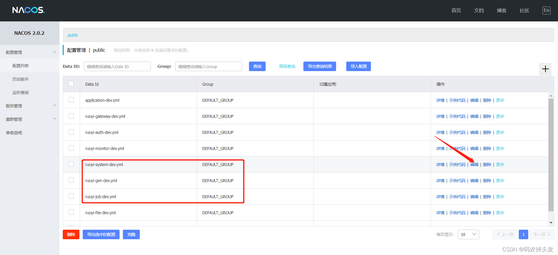Image resolution: width=558 pixels, height=255 pixels.
Task: Click 删除 for ruoyi-auth-dev.yml
Action: [x=487, y=132]
